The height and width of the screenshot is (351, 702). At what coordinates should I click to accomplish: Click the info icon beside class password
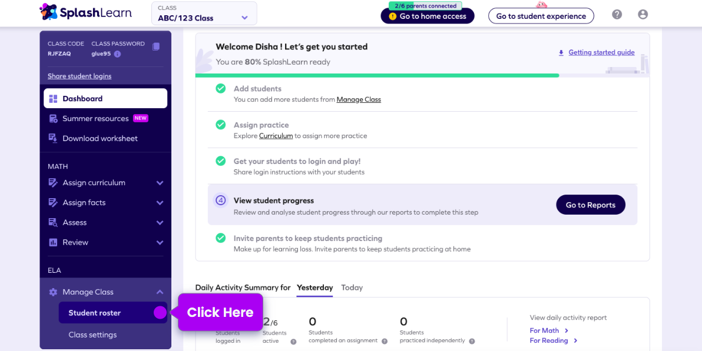(x=117, y=54)
